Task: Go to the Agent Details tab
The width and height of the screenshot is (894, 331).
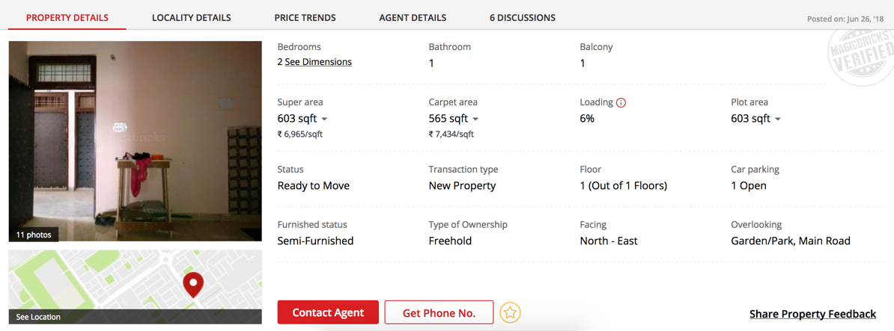Action: (413, 17)
